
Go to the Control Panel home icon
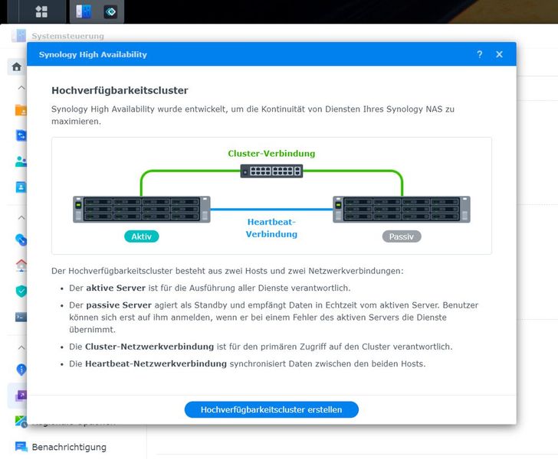(x=17, y=67)
